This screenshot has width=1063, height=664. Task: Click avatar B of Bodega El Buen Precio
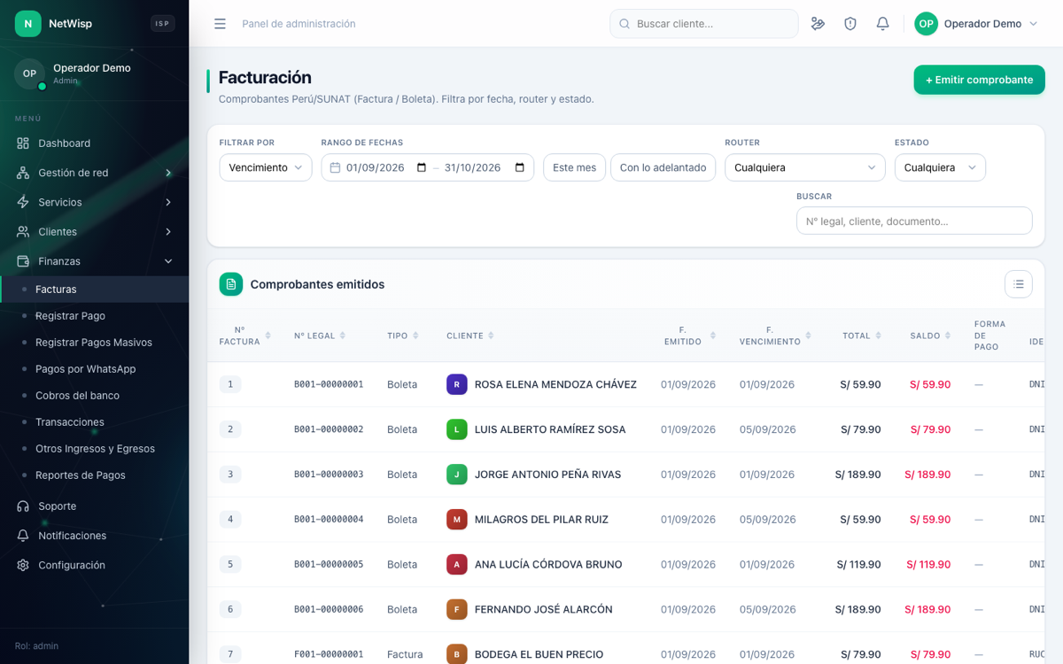click(457, 654)
